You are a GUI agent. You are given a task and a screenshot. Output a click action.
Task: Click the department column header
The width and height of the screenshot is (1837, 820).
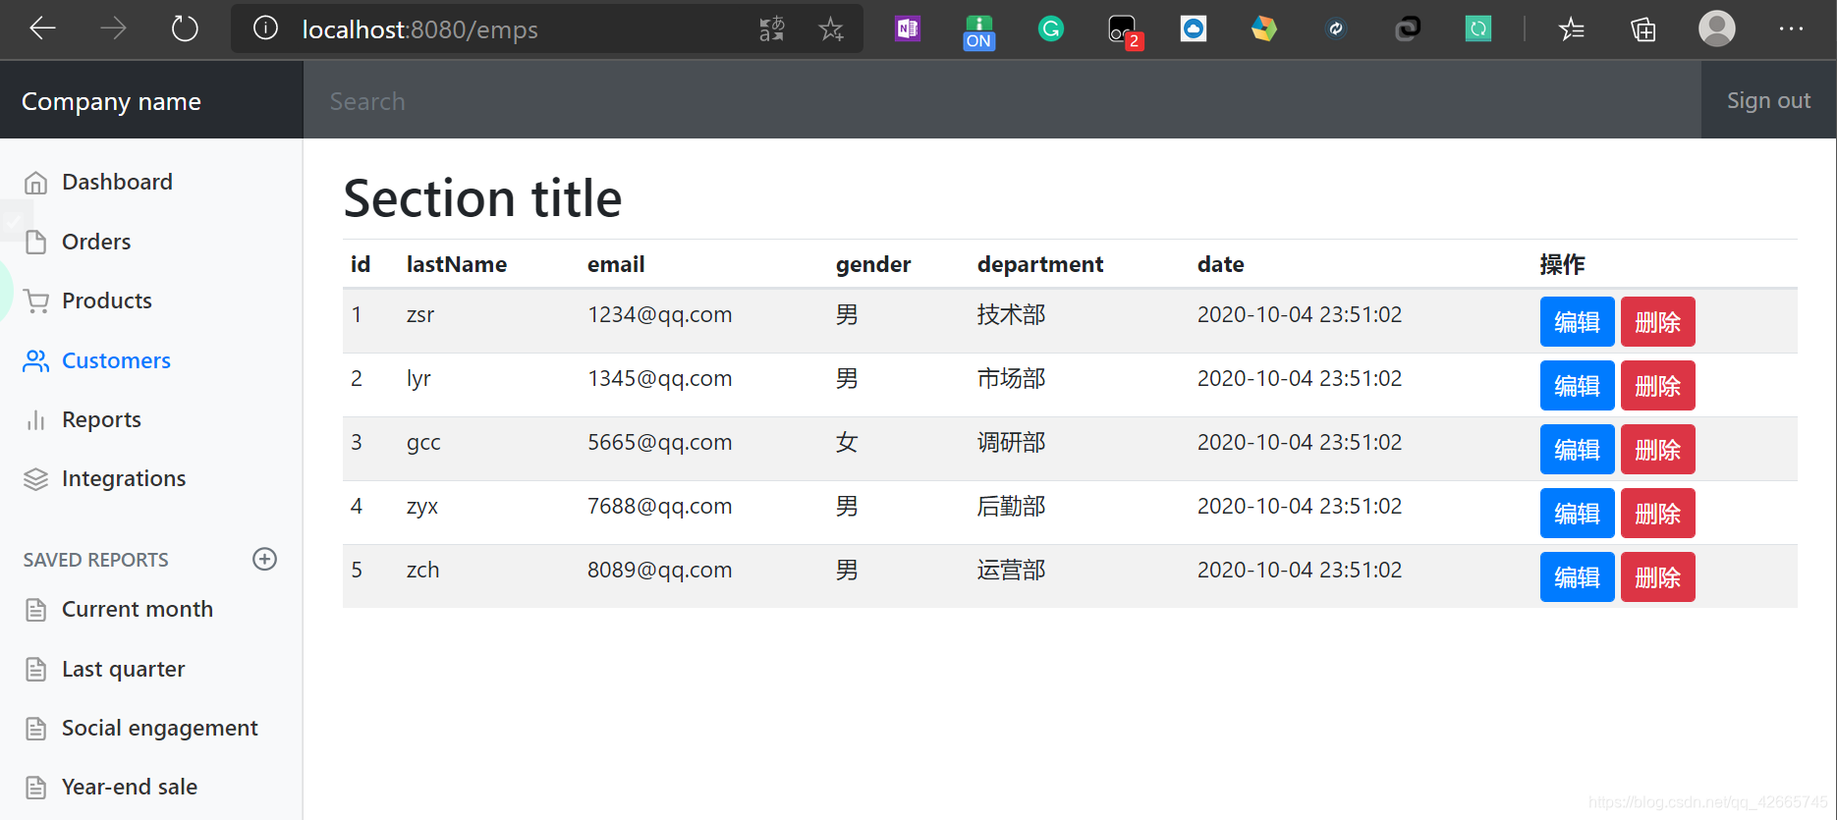(1040, 264)
